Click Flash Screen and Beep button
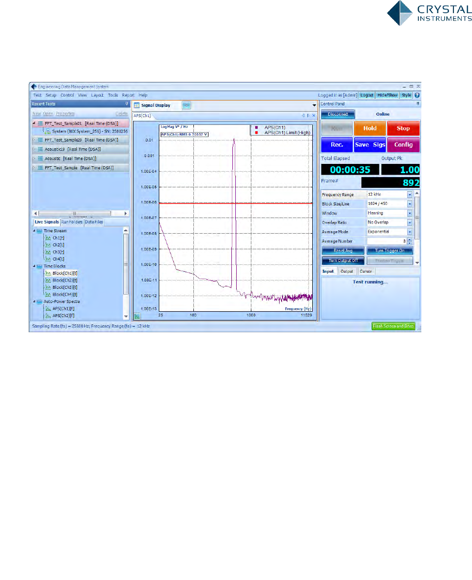The image size is (472, 580). coord(394,326)
